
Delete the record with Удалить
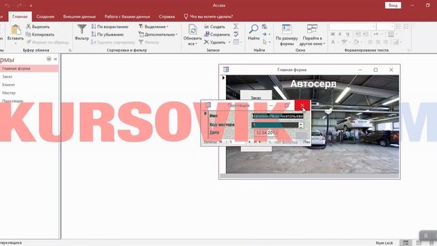[x=214, y=42]
